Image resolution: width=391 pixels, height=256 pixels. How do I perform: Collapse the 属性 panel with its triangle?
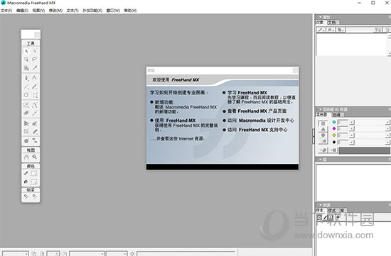[x=320, y=17]
